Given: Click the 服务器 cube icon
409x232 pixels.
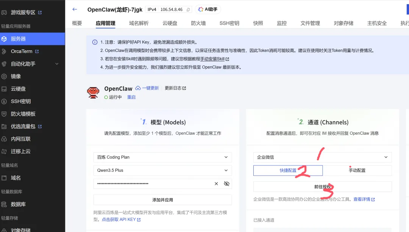Looking at the screenshot, I should click(x=4, y=39).
